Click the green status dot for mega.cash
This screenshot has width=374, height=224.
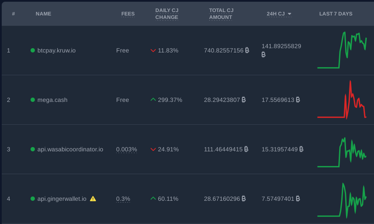pyautogui.click(x=33, y=100)
